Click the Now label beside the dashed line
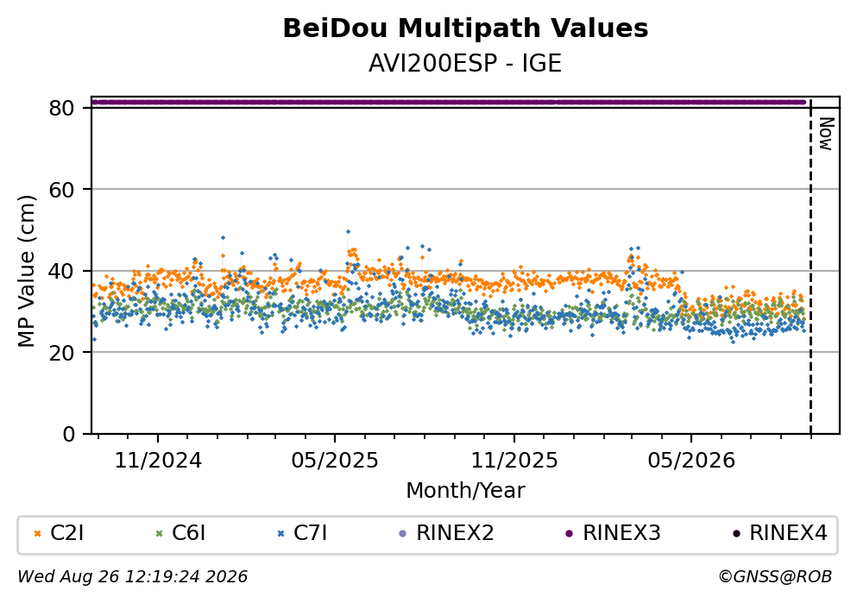Viewport: 857px width, 603px height. pos(827,134)
